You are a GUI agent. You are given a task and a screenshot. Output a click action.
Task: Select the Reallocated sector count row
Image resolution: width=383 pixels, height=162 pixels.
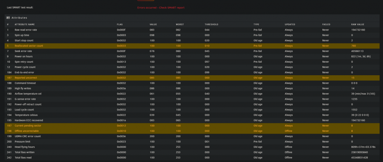coord(192,46)
